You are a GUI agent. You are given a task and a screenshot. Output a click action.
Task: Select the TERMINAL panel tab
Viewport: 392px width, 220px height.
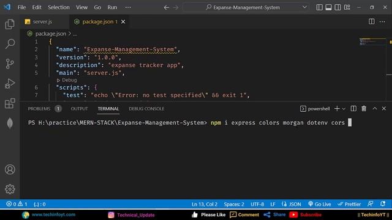(x=108, y=109)
